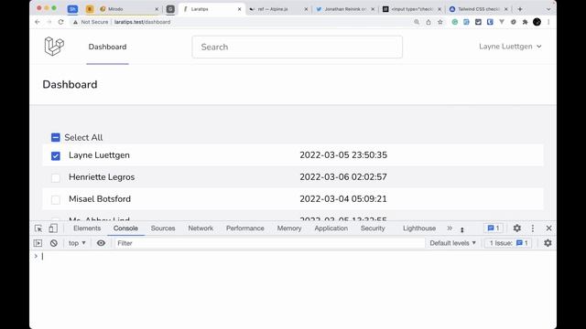Clear the console with the block icon
Image resolution: width=586 pixels, height=329 pixels.
(x=54, y=243)
